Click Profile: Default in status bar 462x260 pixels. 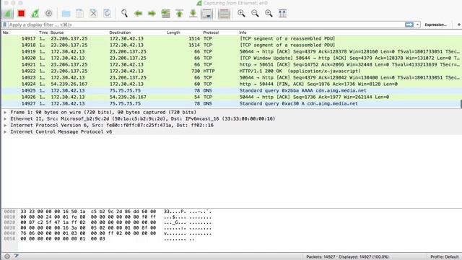point(445,257)
